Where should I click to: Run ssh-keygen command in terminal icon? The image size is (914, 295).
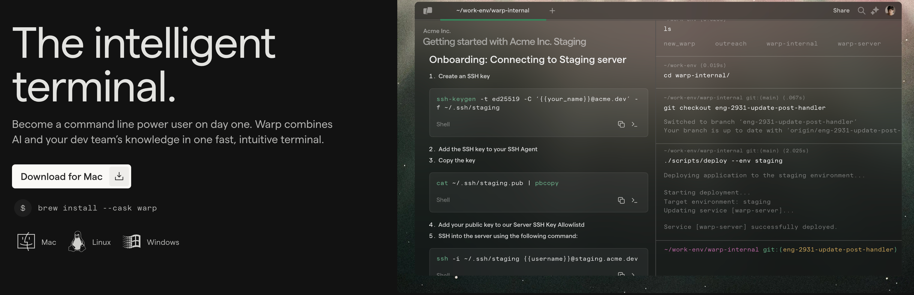pyautogui.click(x=635, y=124)
